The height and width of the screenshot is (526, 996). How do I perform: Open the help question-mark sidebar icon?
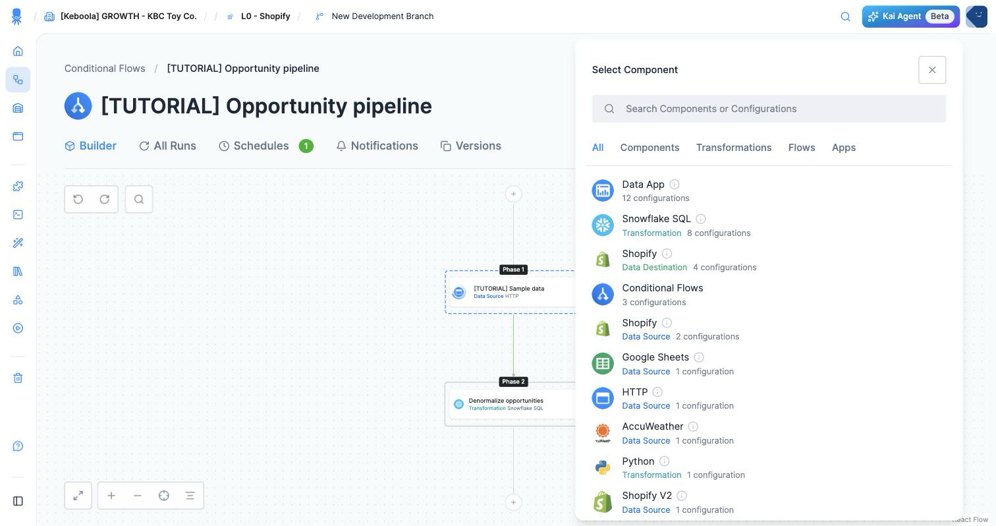[x=18, y=446]
